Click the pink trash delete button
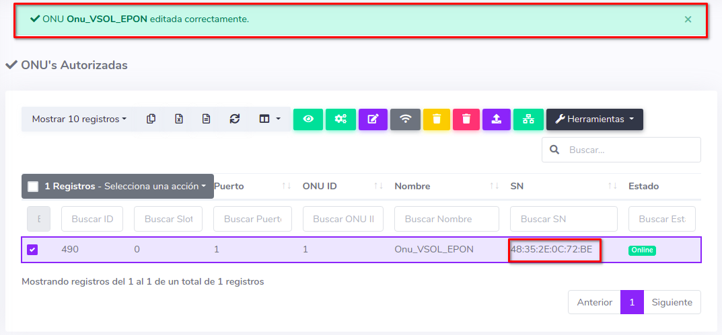 [x=466, y=119]
